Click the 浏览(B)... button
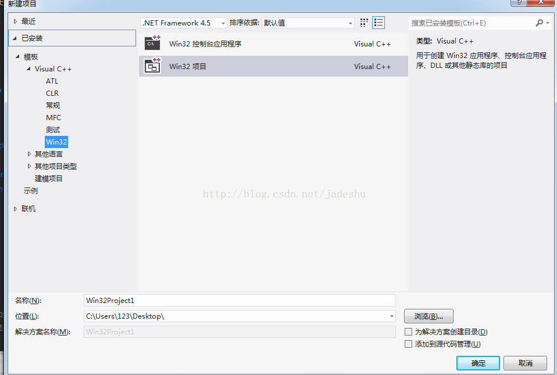This screenshot has height=375, width=557. point(429,316)
